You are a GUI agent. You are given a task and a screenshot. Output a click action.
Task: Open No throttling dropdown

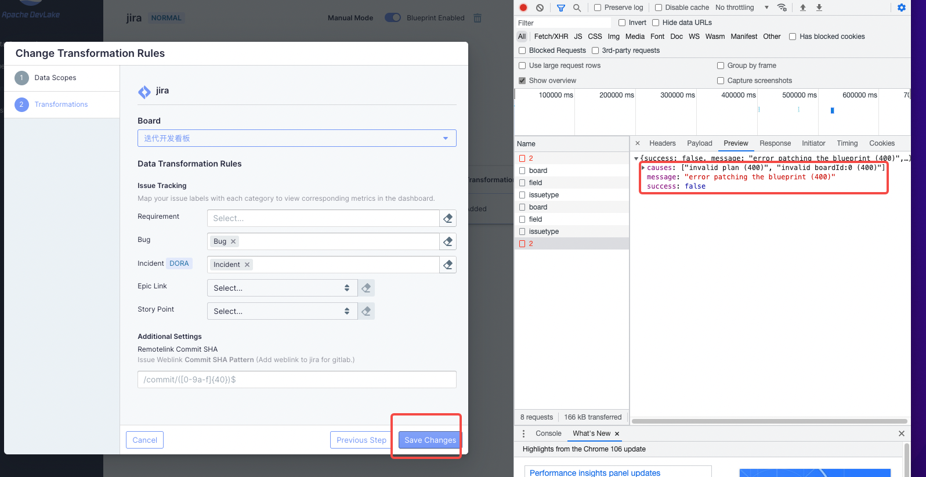(x=742, y=8)
